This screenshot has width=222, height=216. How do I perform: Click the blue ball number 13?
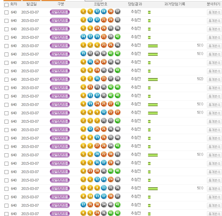click(x=104, y=188)
